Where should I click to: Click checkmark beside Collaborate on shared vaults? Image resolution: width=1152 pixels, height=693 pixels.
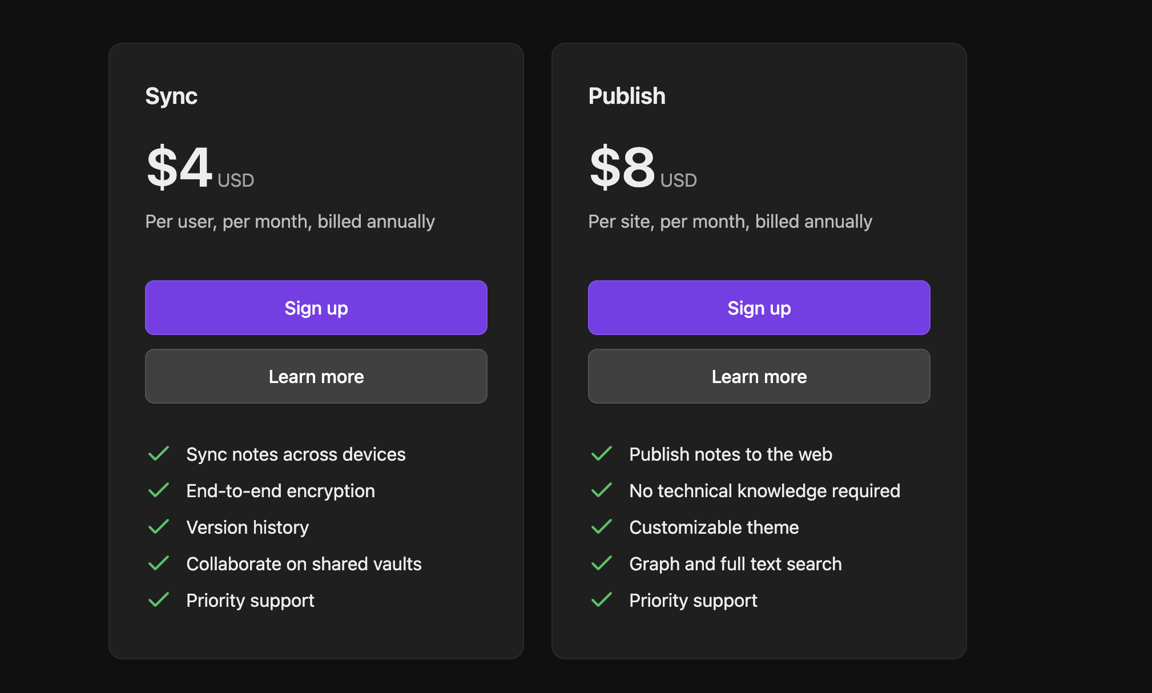tap(159, 563)
